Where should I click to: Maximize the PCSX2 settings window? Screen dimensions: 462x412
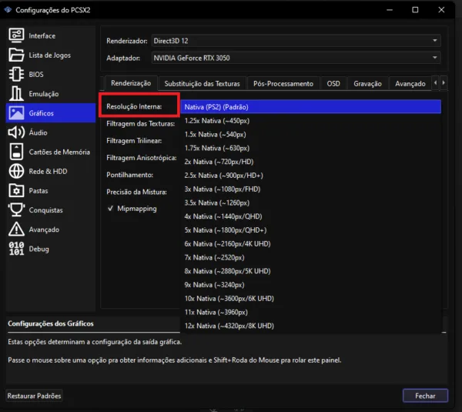pyautogui.click(x=415, y=10)
